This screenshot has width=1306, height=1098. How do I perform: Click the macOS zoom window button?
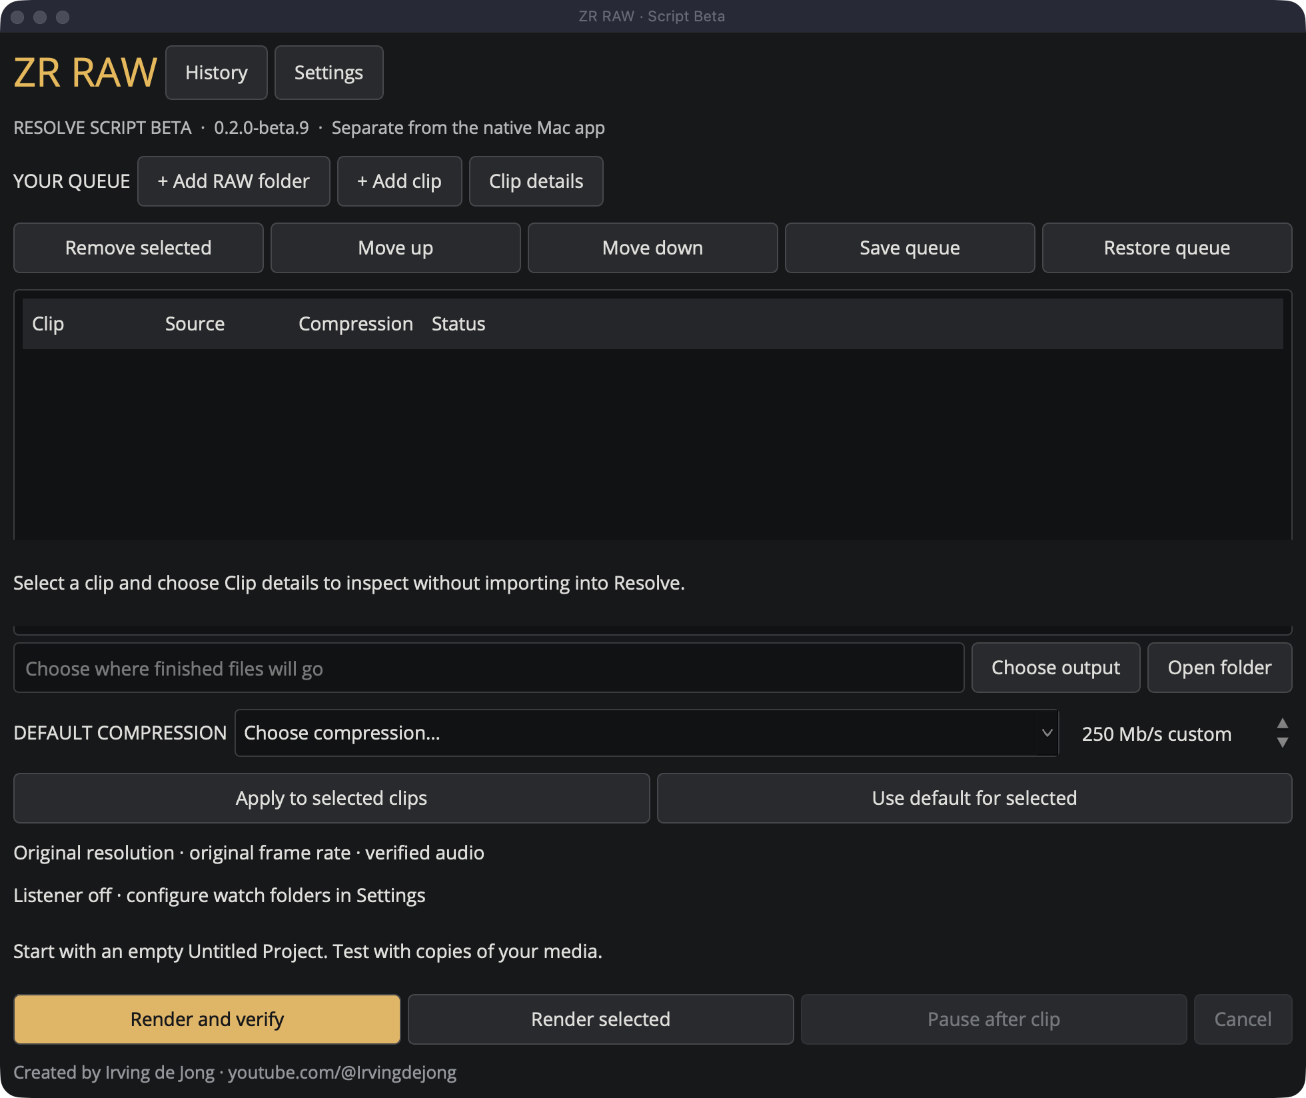click(x=63, y=17)
